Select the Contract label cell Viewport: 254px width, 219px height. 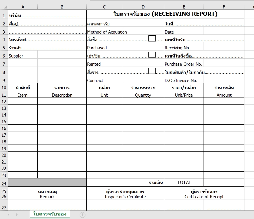click(104, 79)
